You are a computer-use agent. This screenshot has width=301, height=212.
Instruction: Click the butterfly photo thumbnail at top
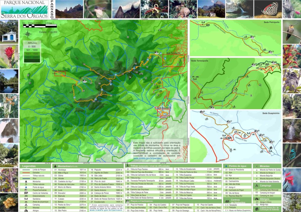(268, 9)
